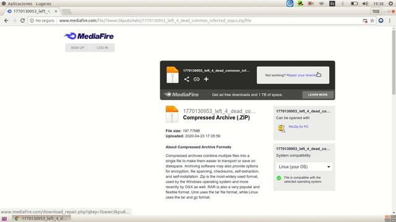Open the Lugares menu
The image size is (396, 222).
coord(43,4)
